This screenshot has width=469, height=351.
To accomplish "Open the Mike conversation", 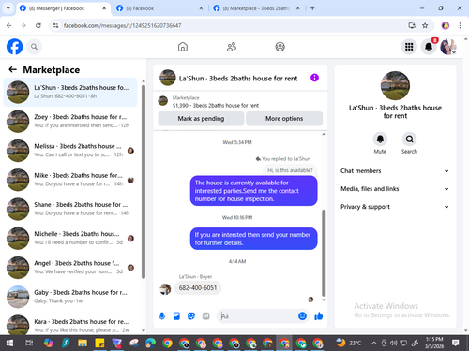I will pos(70,180).
